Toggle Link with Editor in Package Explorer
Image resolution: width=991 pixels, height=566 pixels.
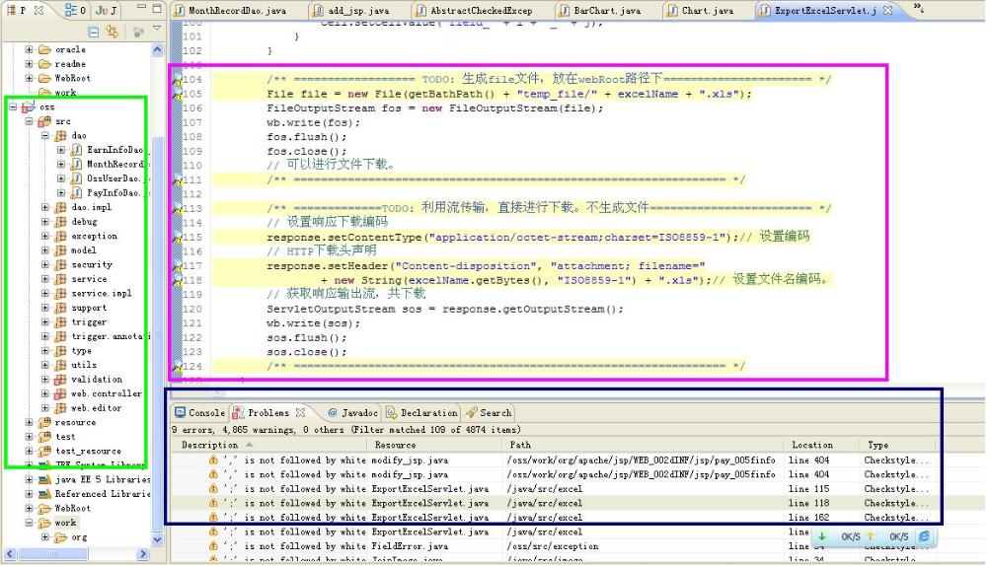(113, 31)
